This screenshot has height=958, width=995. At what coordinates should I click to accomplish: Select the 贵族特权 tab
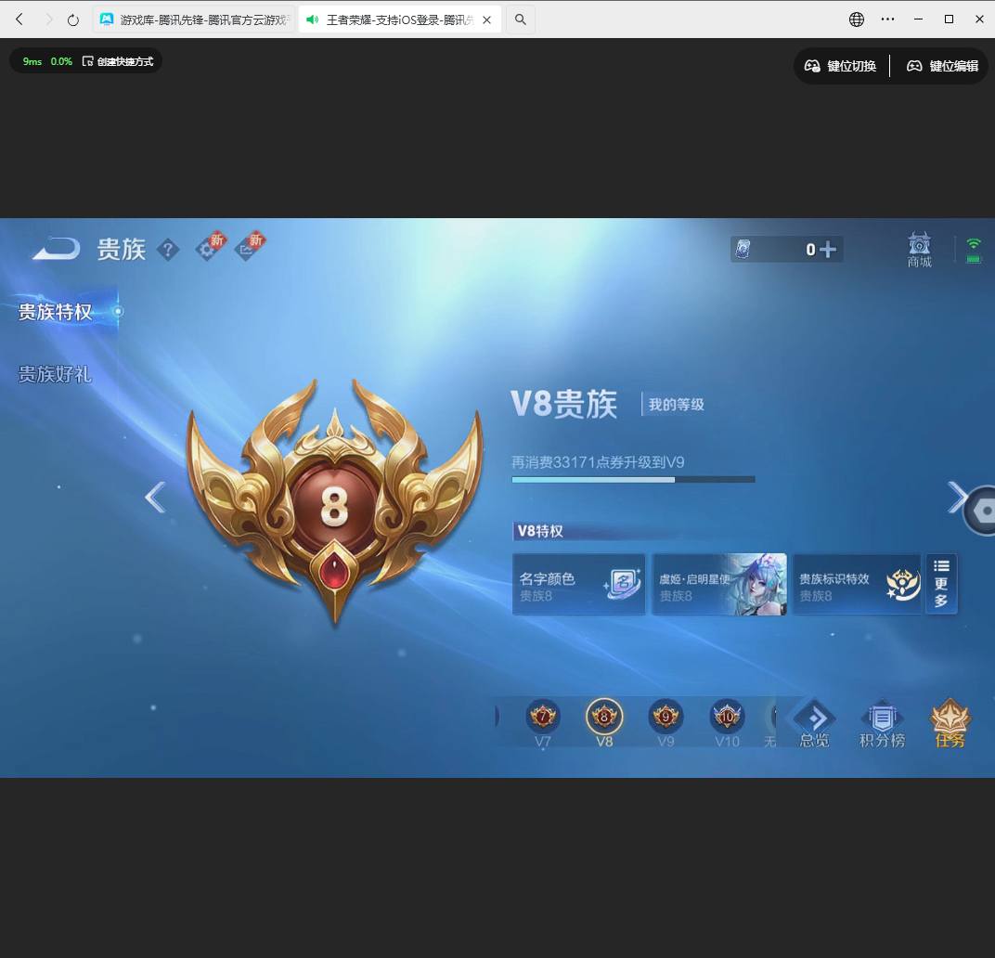pyautogui.click(x=56, y=312)
